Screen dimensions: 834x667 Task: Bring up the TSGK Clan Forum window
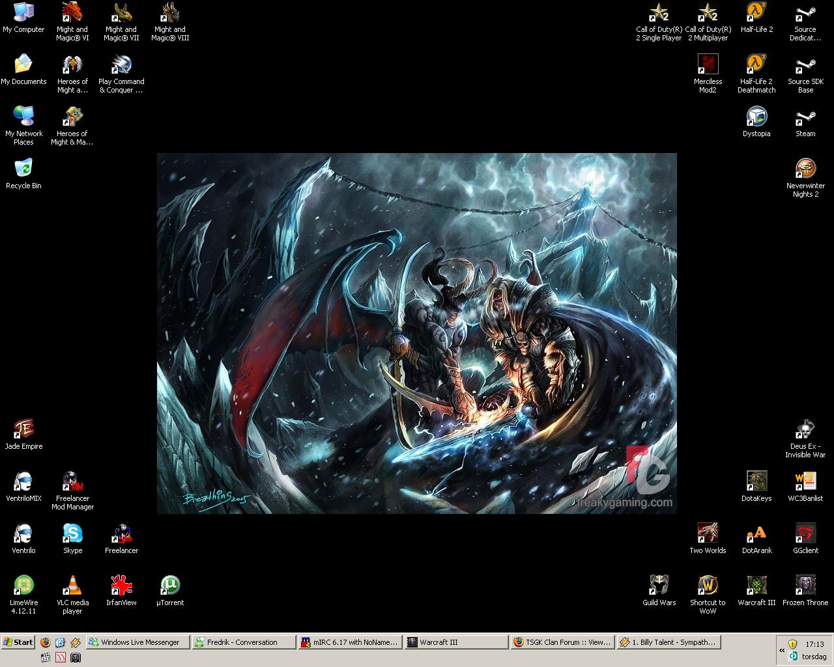pyautogui.click(x=562, y=642)
